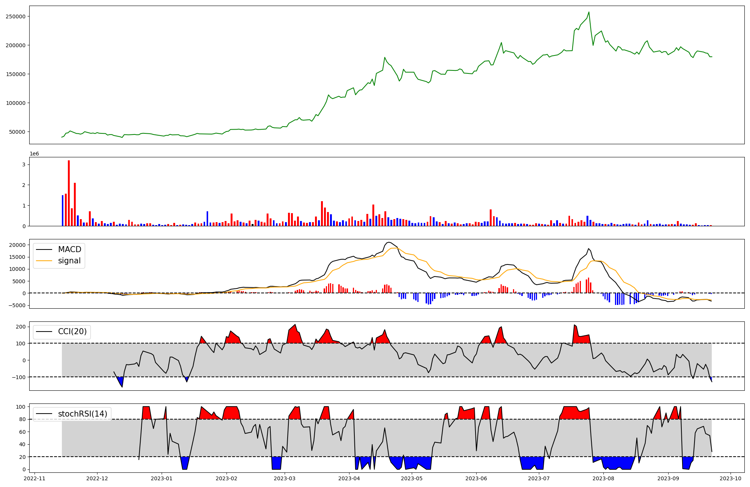Click the 250000 price axis tick label
This screenshot has width=750, height=487.
click(15, 16)
